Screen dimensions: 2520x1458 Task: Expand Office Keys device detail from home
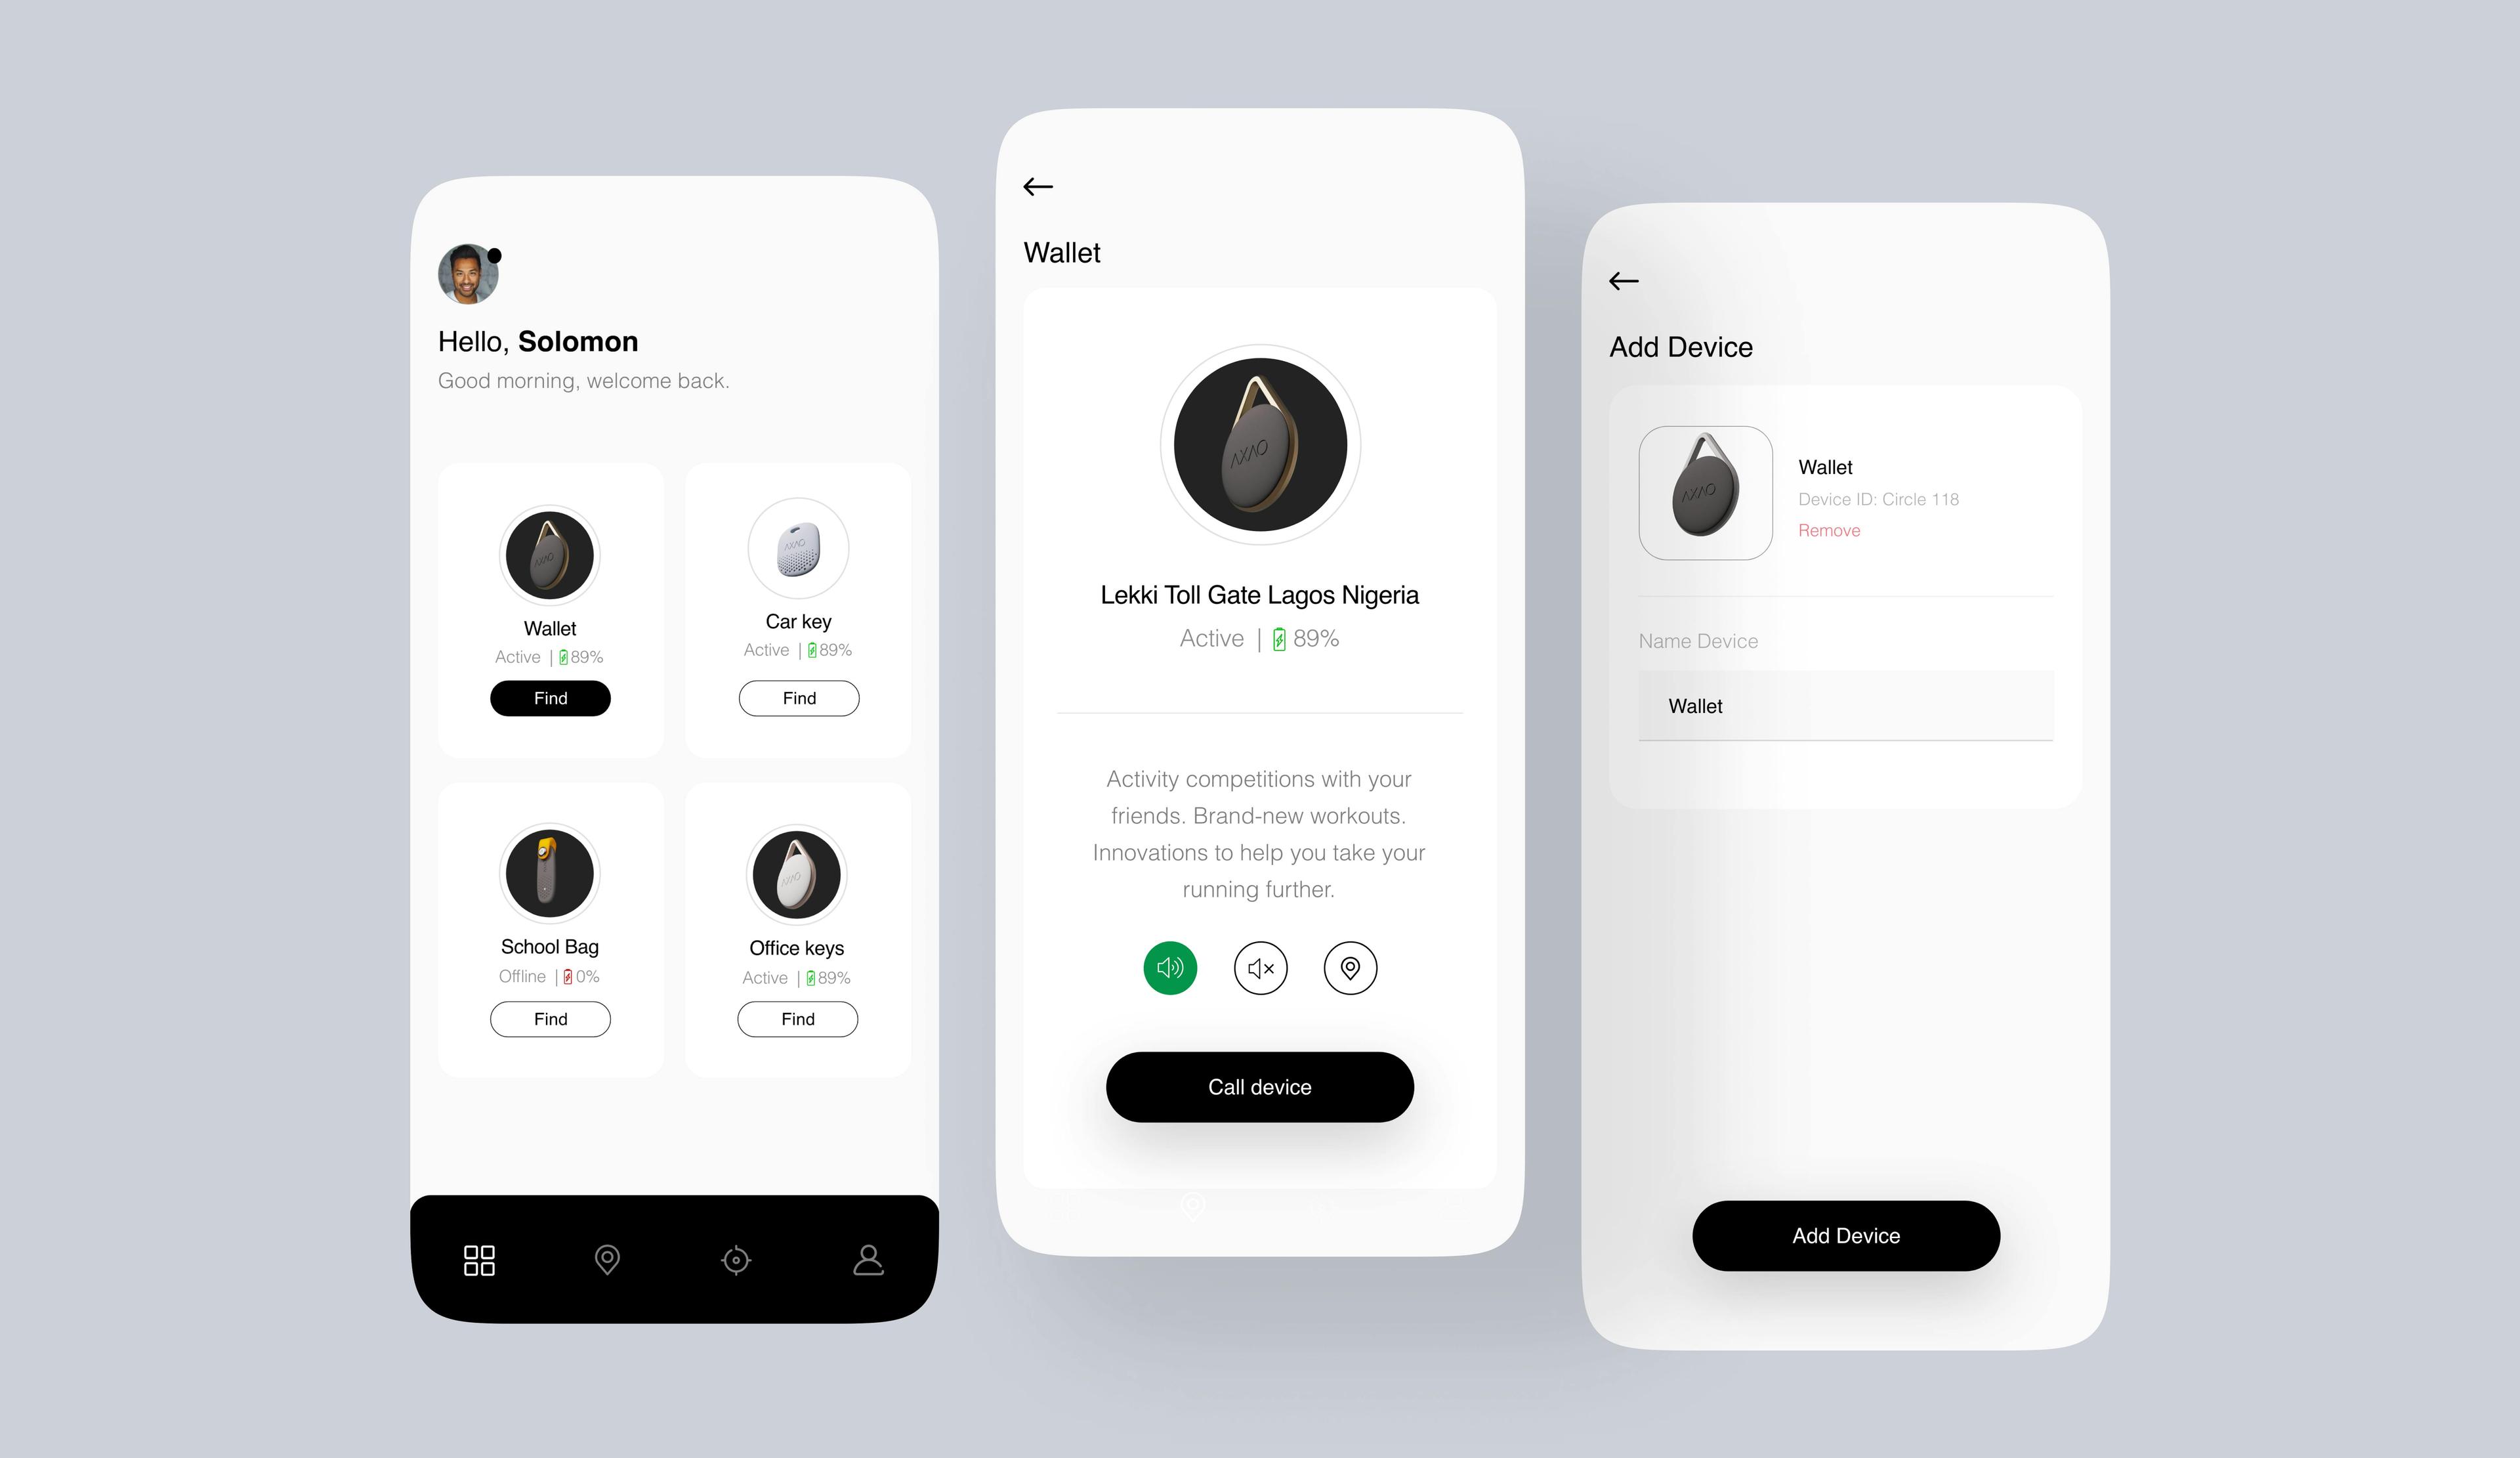796,903
